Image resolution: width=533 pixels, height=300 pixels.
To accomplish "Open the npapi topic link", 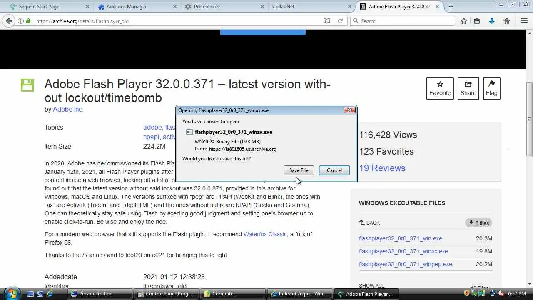I will pos(151,137).
